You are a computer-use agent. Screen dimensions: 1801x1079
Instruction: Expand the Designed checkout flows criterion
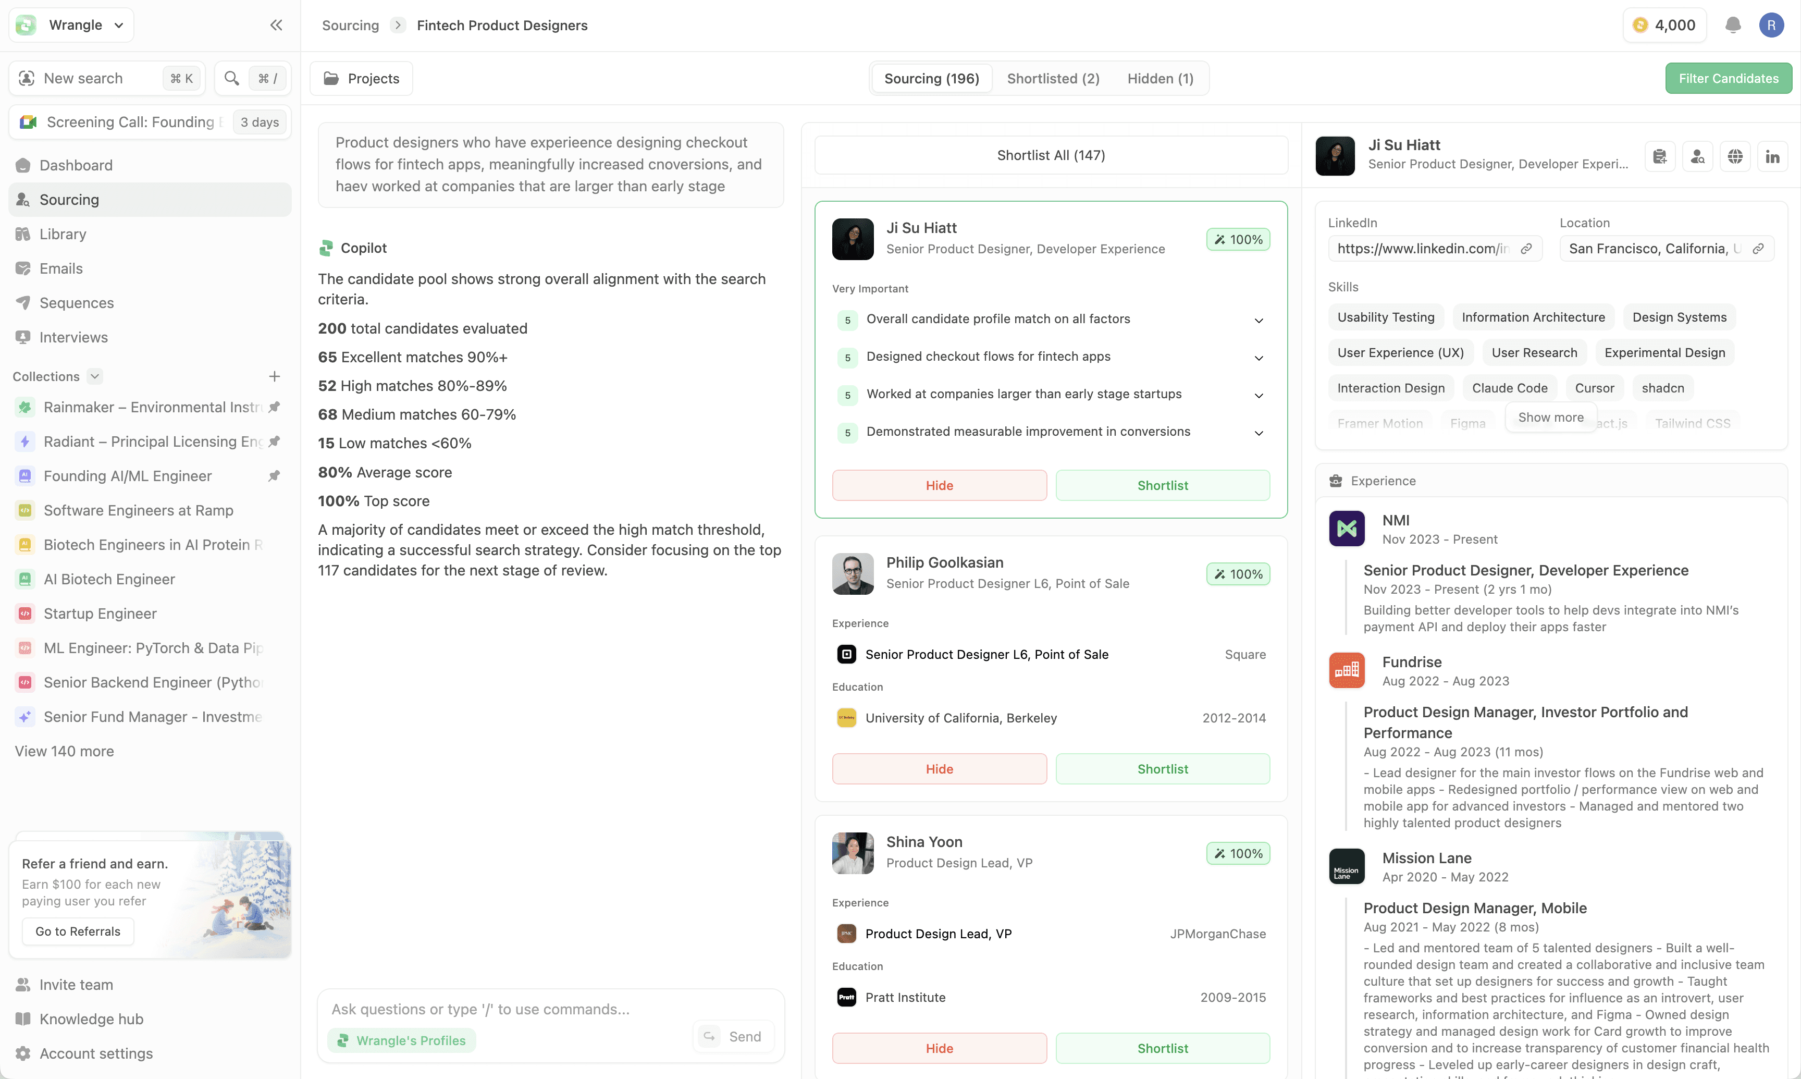tap(1258, 358)
